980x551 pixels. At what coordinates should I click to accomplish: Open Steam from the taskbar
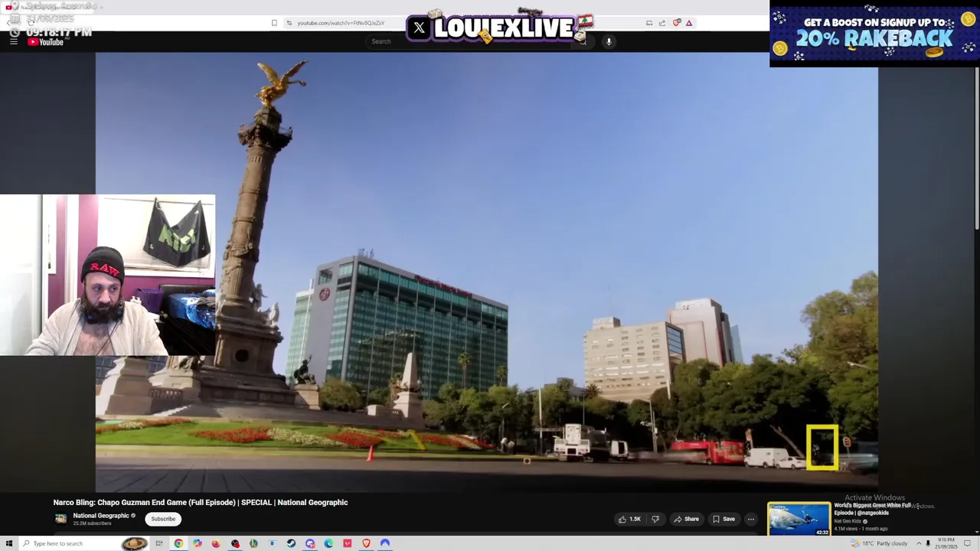point(291,543)
